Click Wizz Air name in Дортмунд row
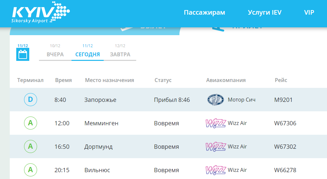This screenshot has width=327, height=179. pyautogui.click(x=237, y=147)
